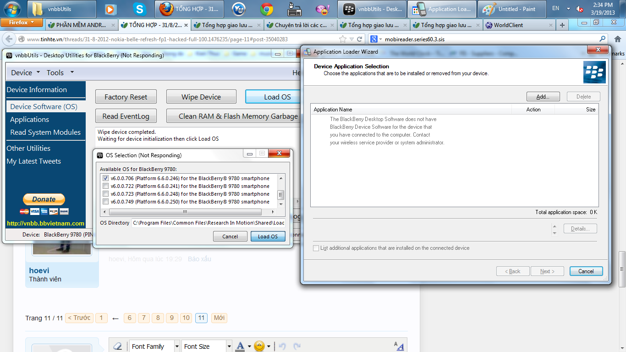This screenshot has height=352, width=626.
Task: Click OS list horizontal scrollbar
Action: [185, 212]
